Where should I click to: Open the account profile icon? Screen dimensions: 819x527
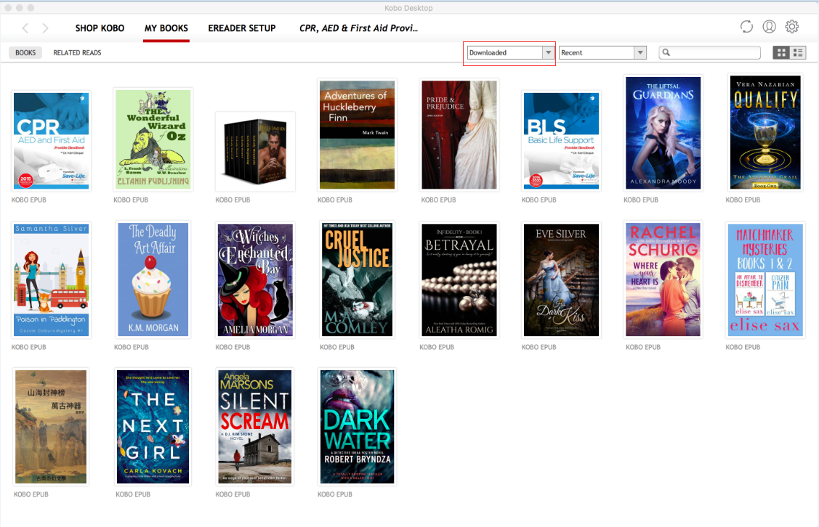(769, 26)
